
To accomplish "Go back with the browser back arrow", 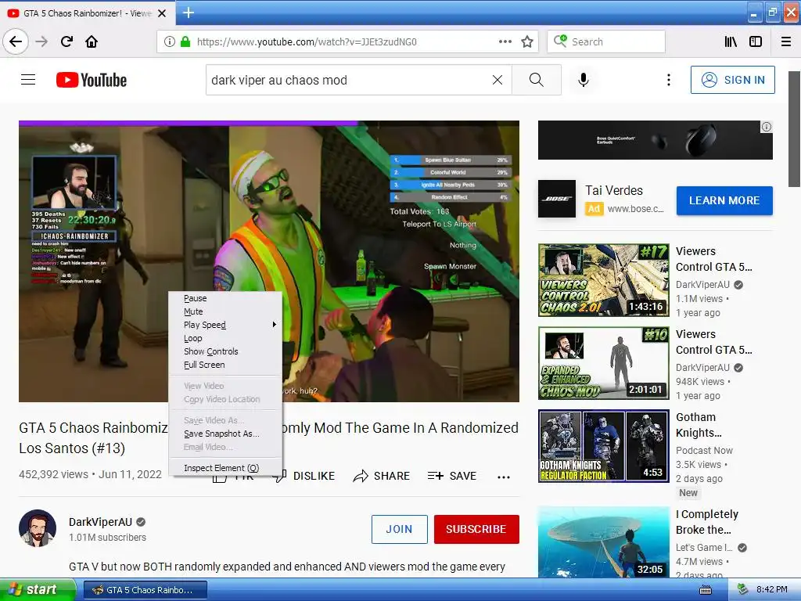I will 16,41.
